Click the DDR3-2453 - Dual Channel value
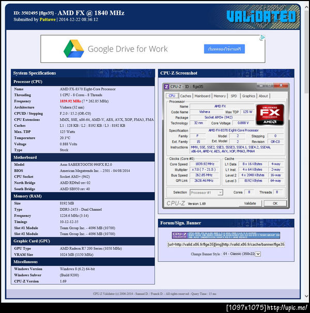The height and width of the screenshot is (313, 310). click(81, 209)
